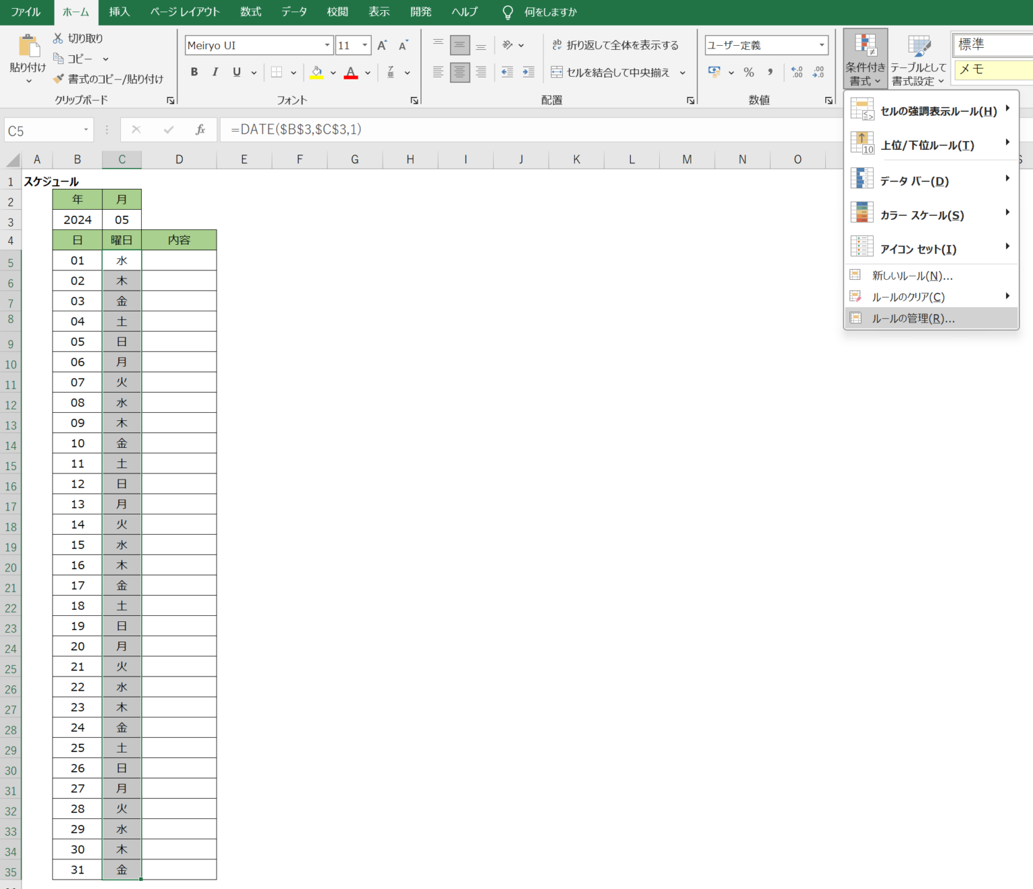Viewport: 1033px width, 889px height.
Task: Open the number format dropdown
Action: pyautogui.click(x=822, y=45)
